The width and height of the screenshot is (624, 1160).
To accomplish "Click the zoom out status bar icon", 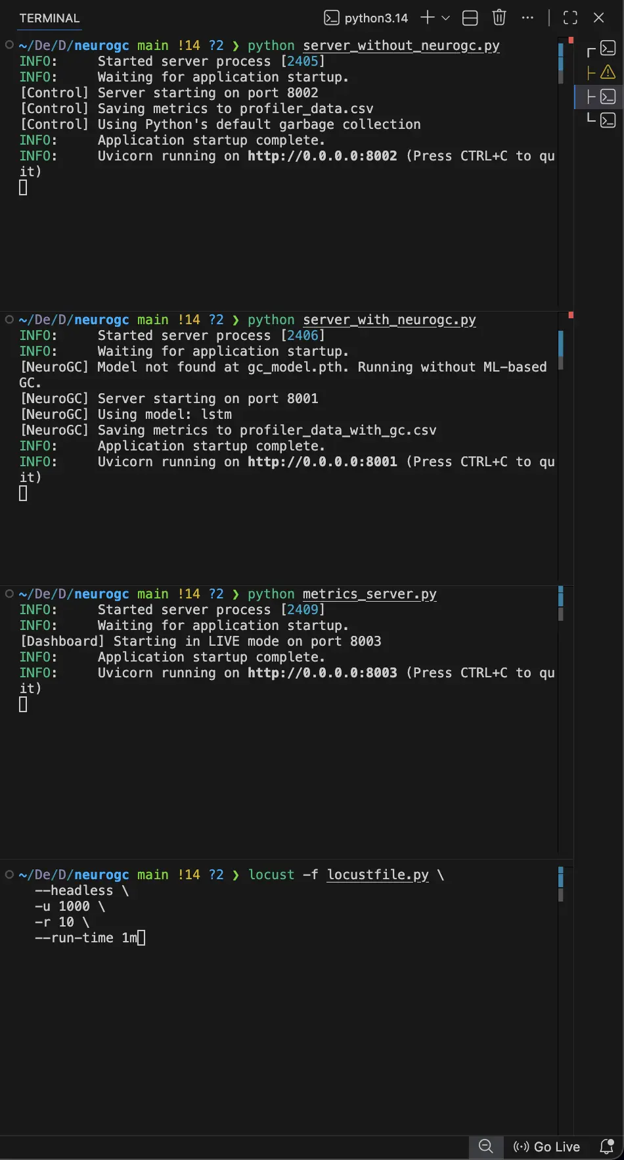I will click(x=486, y=1146).
